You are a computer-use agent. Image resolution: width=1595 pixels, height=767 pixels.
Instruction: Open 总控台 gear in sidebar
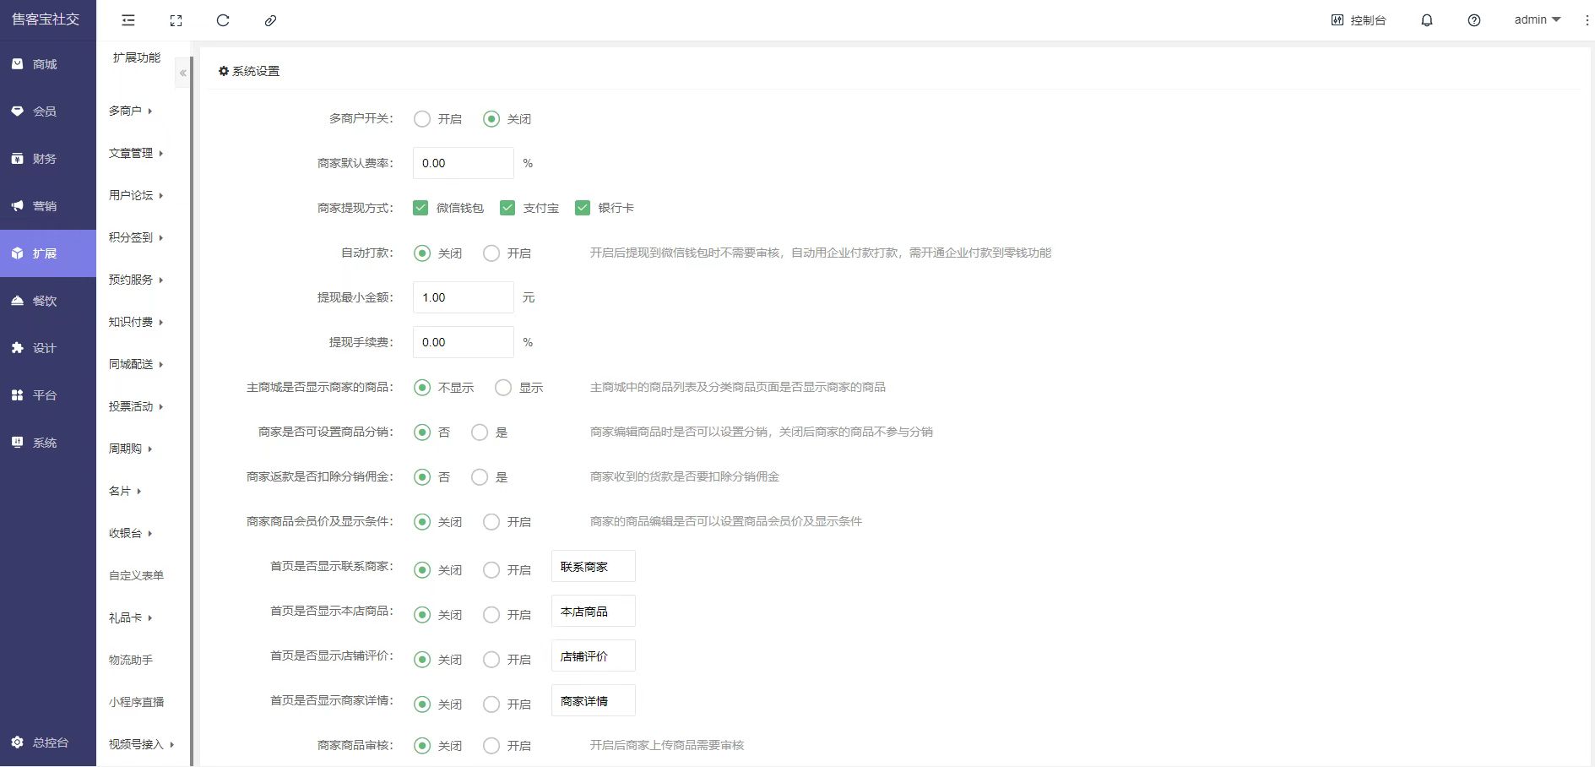[x=18, y=743]
